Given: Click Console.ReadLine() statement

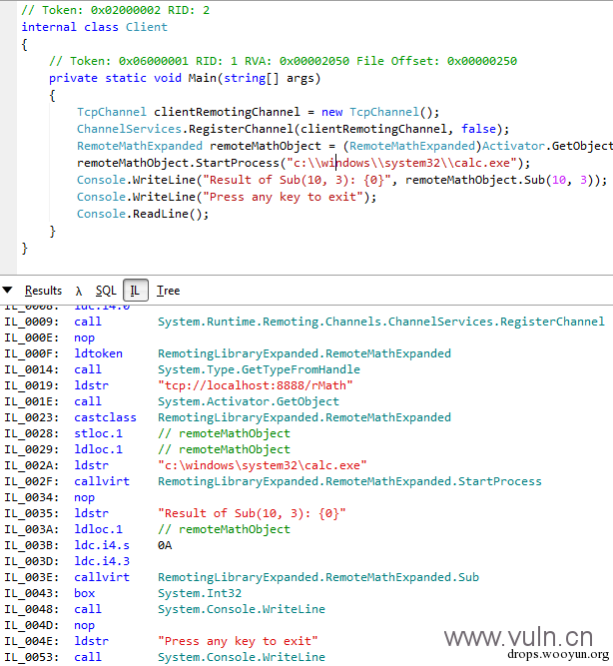Looking at the screenshot, I should 143,214.
